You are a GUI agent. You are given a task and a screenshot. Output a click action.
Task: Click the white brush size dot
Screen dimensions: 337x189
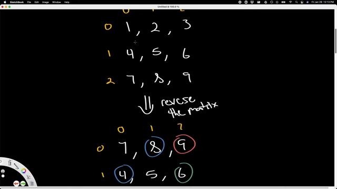[3, 176]
